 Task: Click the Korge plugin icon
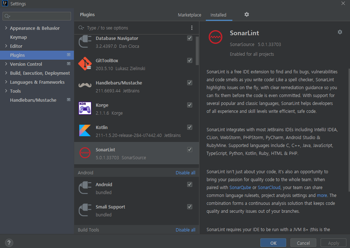(85, 108)
